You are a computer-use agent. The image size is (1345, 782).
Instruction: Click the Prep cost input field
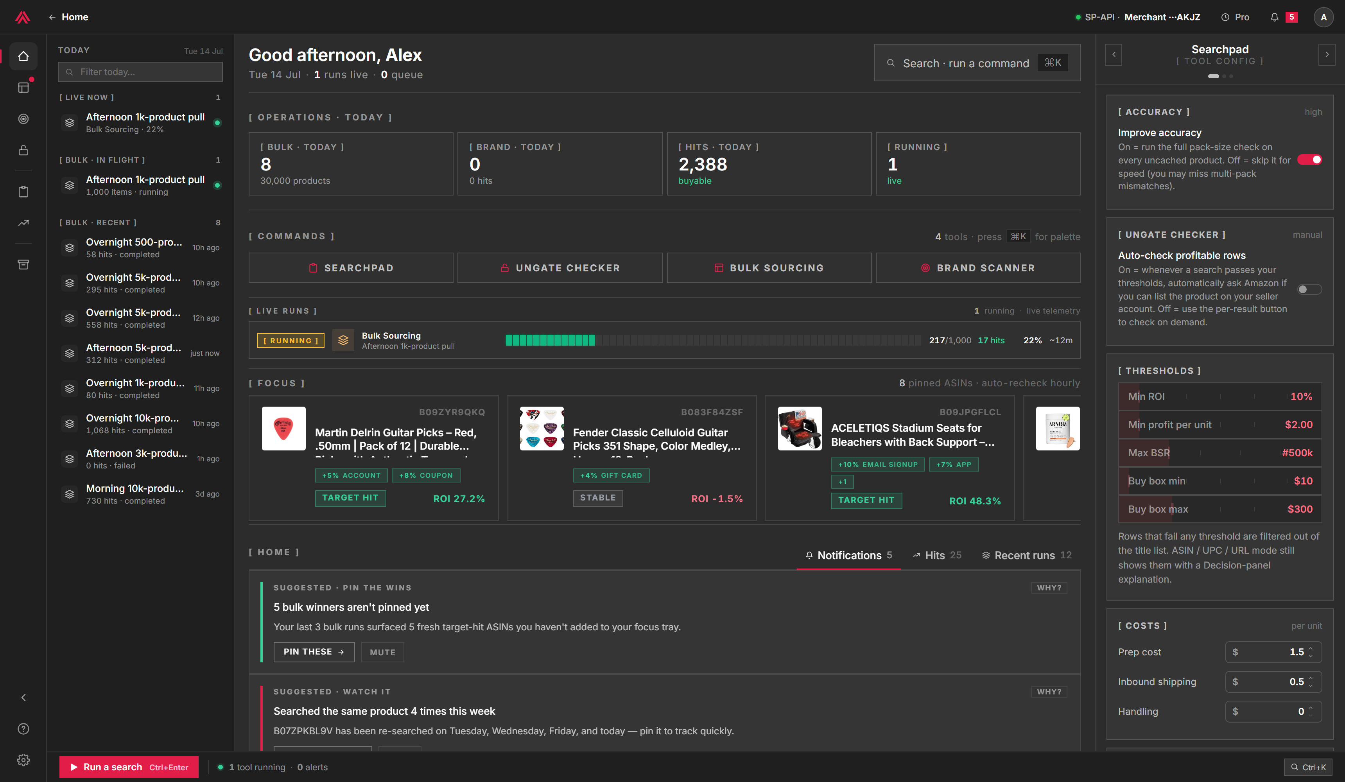click(x=1273, y=652)
